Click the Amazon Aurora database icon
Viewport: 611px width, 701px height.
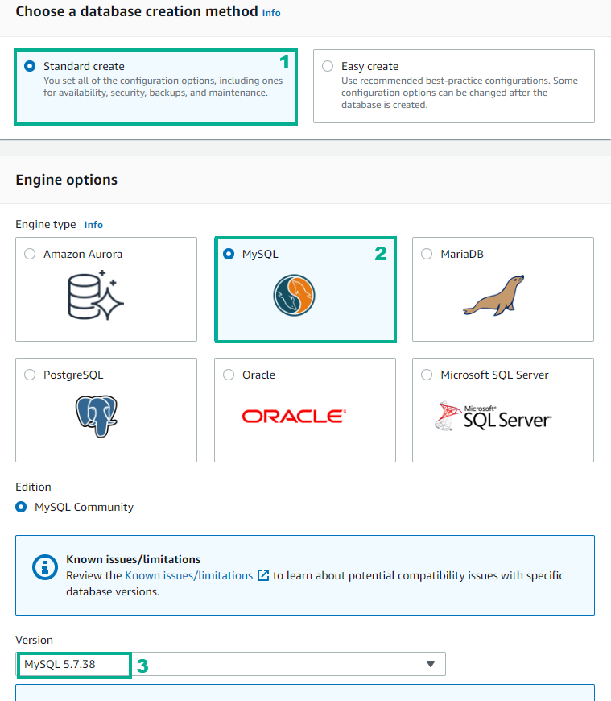pos(96,296)
